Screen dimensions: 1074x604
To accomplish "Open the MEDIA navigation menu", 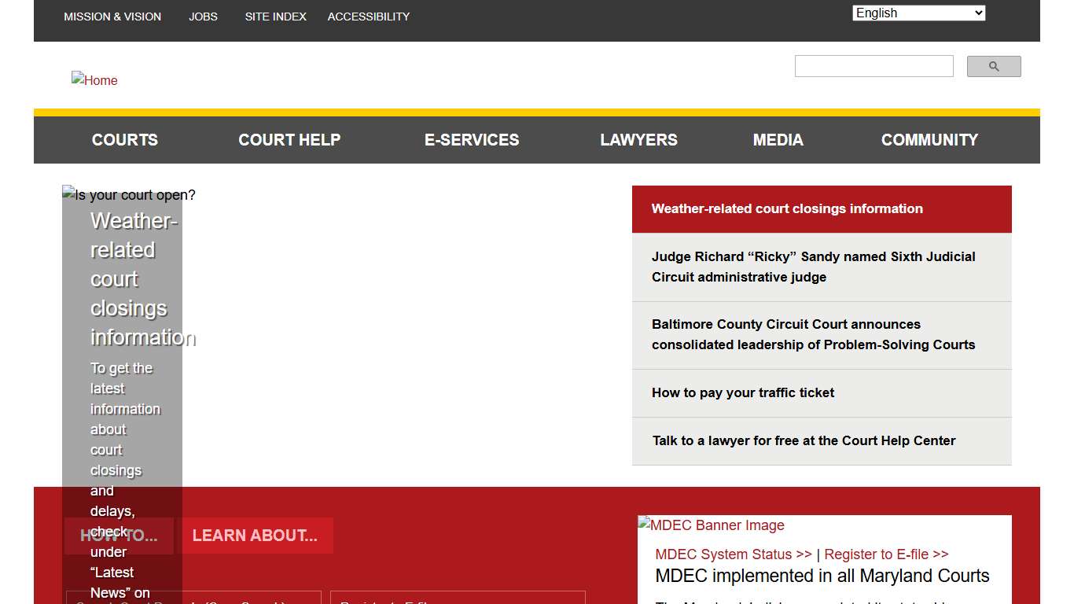I will coord(778,139).
